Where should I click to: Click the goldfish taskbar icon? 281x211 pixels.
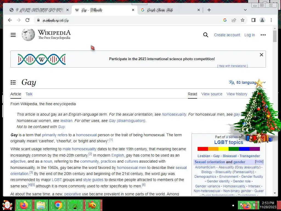tap(92, 205)
